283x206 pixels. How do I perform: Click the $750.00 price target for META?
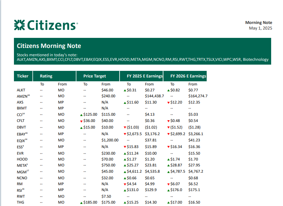(x=108, y=165)
